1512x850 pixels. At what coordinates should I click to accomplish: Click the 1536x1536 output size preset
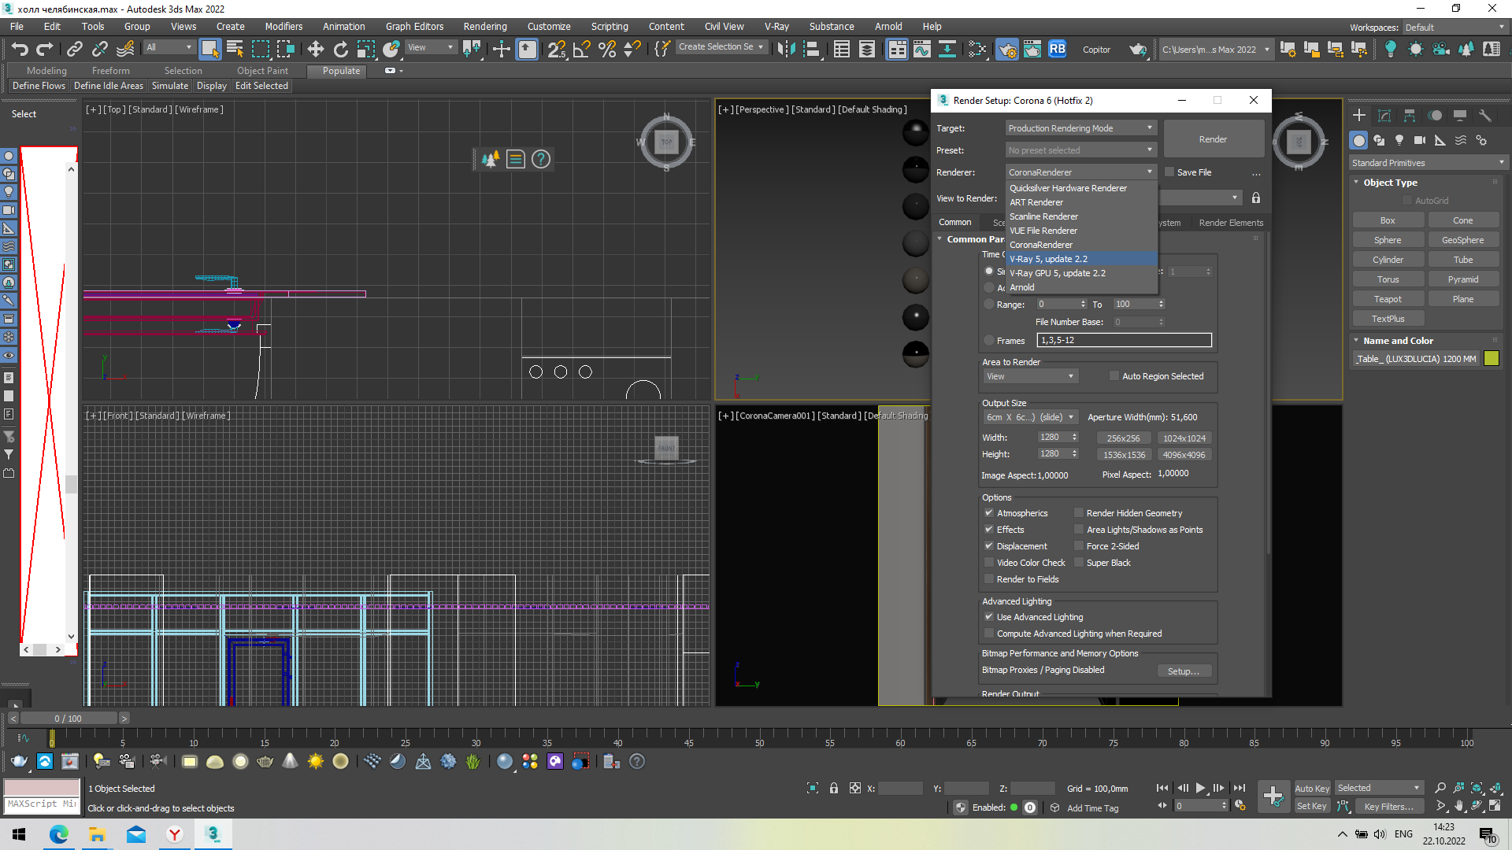click(1124, 455)
